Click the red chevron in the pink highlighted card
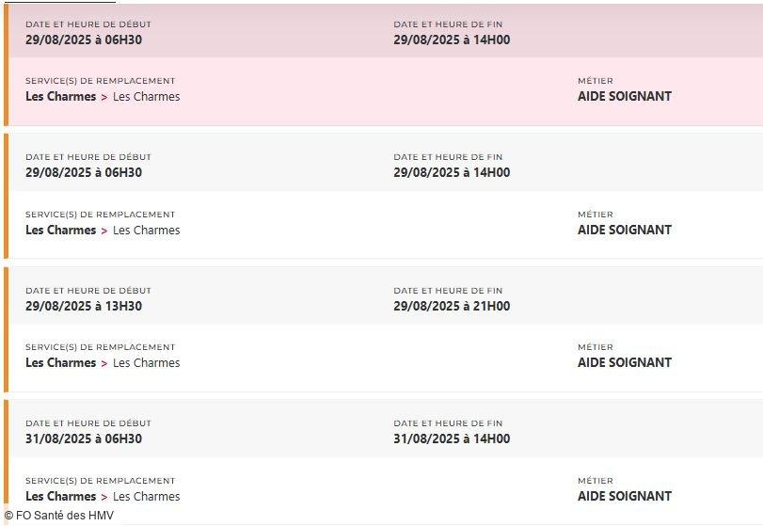 click(x=104, y=97)
